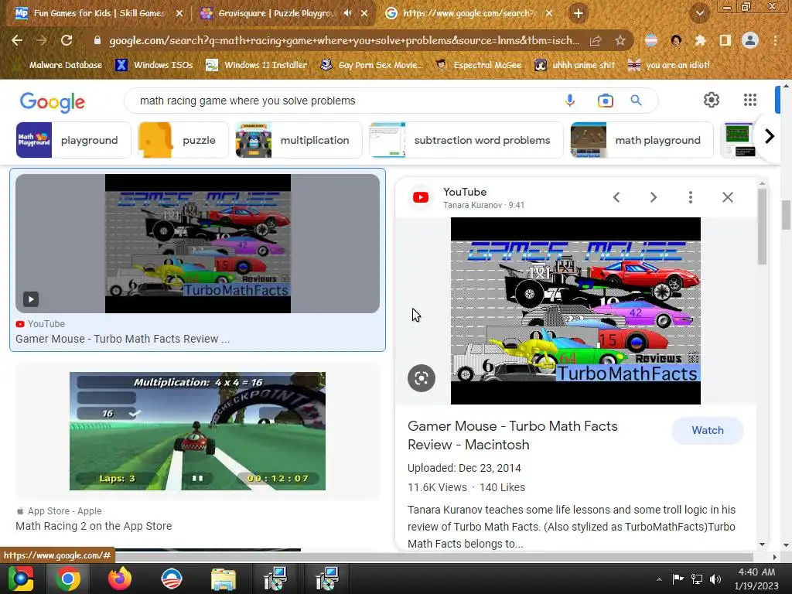Open File Explorer from the taskbar
This screenshot has width=792, height=594.
coord(223,579)
